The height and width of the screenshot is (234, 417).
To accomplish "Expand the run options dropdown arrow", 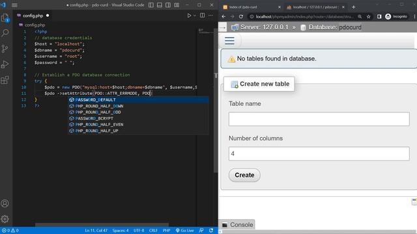I will click(x=195, y=16).
